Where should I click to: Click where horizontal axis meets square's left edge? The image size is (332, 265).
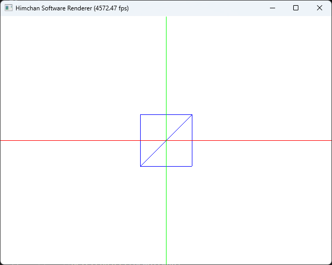tap(141, 140)
